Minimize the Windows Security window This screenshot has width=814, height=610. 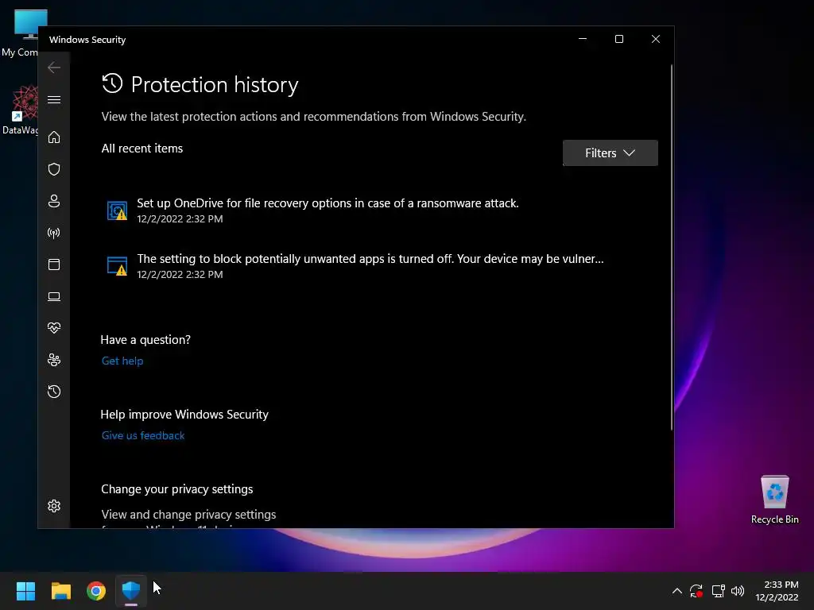583,39
